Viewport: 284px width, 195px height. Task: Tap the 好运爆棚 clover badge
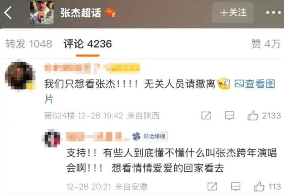pyautogui.click(x=149, y=136)
